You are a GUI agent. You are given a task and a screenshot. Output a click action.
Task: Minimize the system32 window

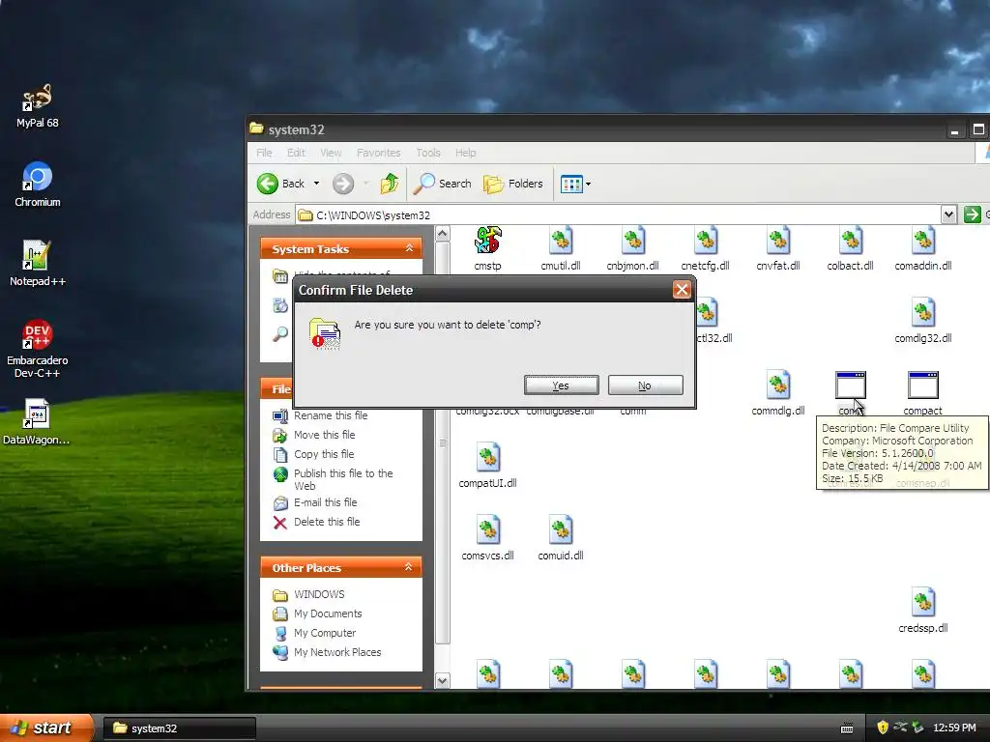(x=954, y=130)
